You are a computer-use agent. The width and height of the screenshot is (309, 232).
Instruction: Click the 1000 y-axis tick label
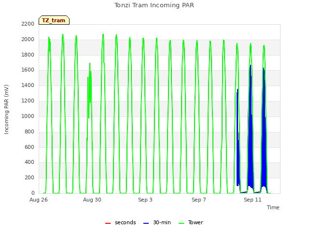point(28,116)
